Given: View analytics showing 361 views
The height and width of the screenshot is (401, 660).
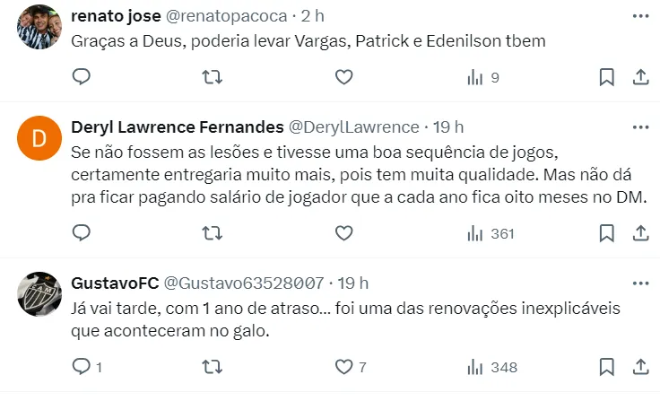Looking at the screenshot, I should [491, 234].
